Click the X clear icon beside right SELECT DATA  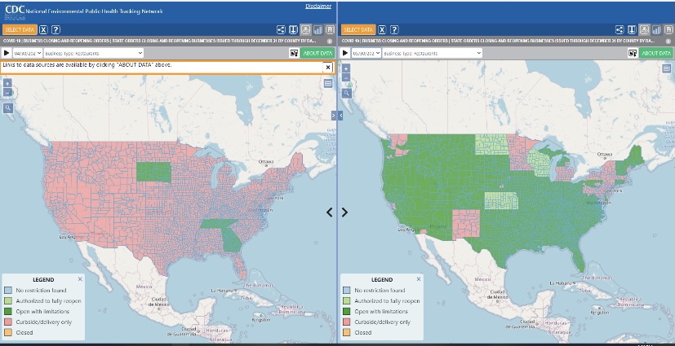click(384, 29)
